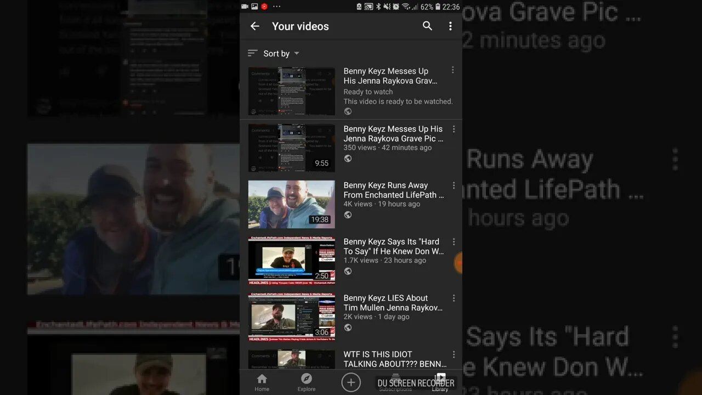Tap the sort lines icon
This screenshot has height=395, width=702.
point(252,53)
